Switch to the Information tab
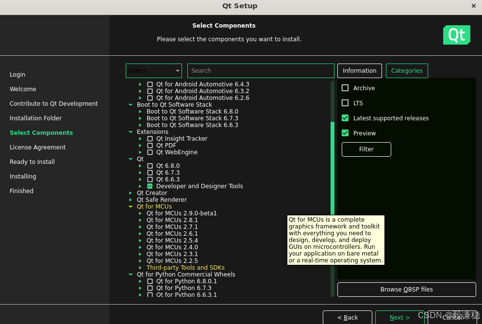The width and height of the screenshot is (482, 324). 359,71
